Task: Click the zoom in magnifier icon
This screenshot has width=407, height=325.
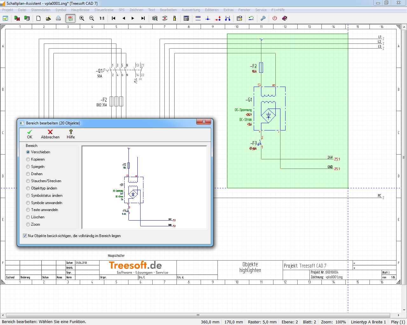Action: pos(82,18)
